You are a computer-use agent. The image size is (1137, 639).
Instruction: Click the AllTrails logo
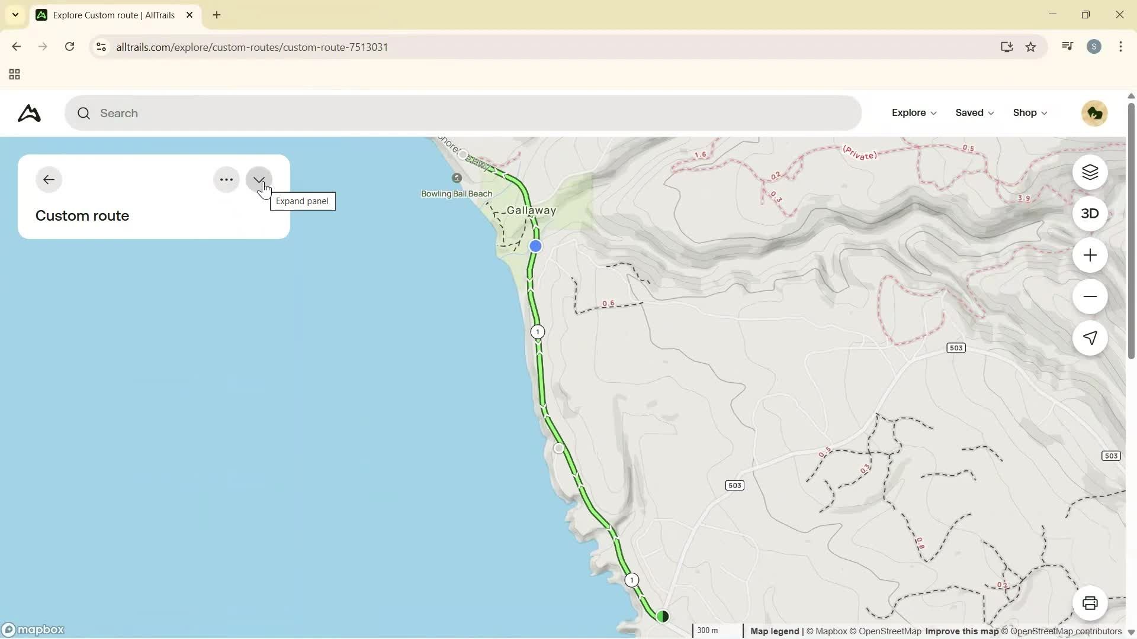point(28,113)
